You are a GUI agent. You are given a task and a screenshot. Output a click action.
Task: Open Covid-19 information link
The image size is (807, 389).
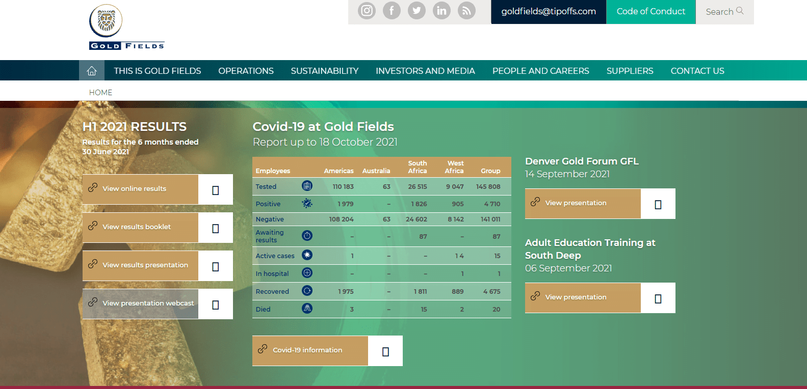point(310,351)
